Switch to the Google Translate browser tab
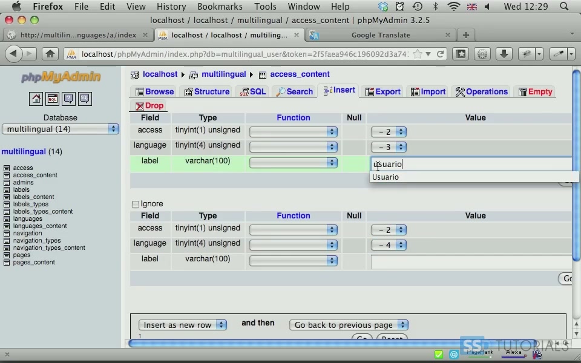The height and width of the screenshot is (363, 581). point(381,35)
